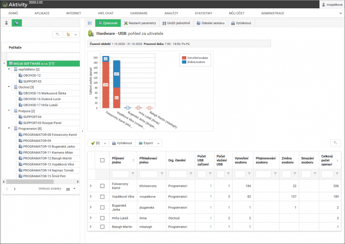Click the Počítače tree search field
345x244 pixels.
point(43,56)
